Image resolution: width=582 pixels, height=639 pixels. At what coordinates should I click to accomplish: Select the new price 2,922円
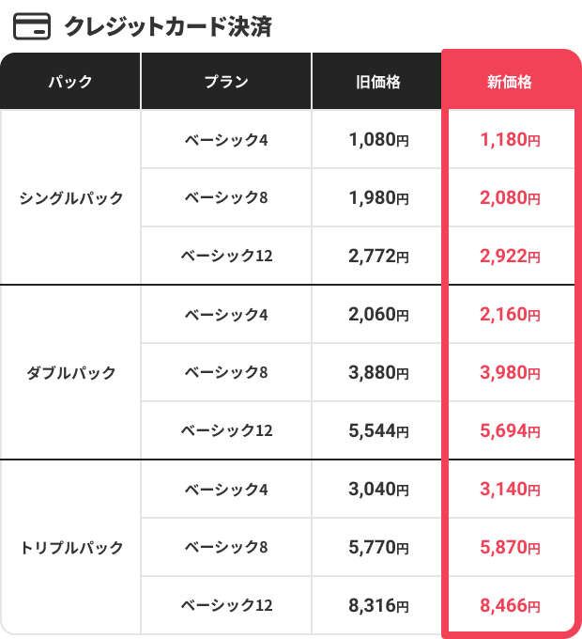coord(510,256)
